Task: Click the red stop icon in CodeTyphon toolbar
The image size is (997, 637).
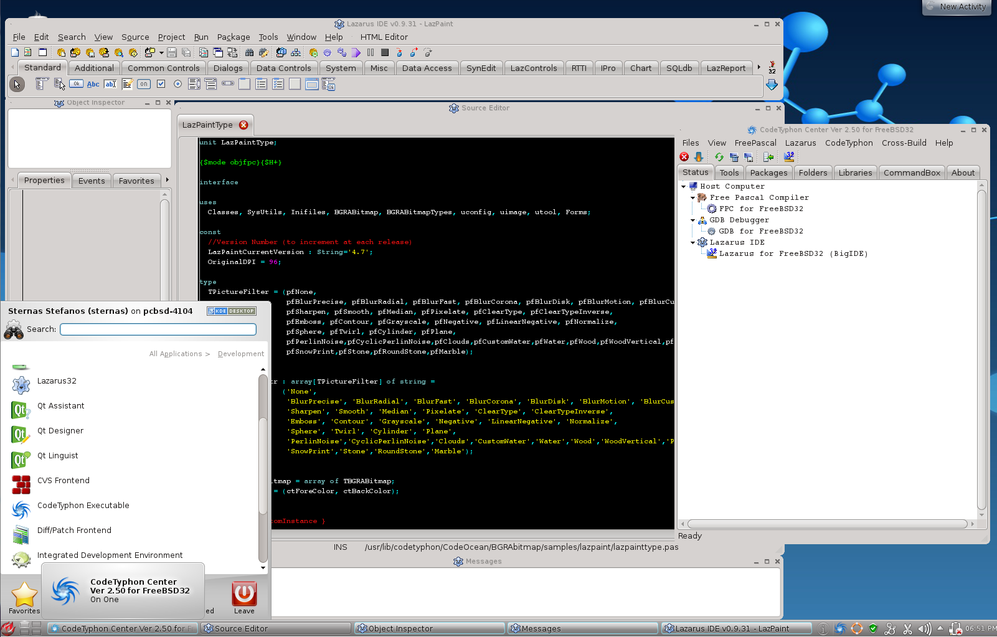Action: (x=684, y=157)
